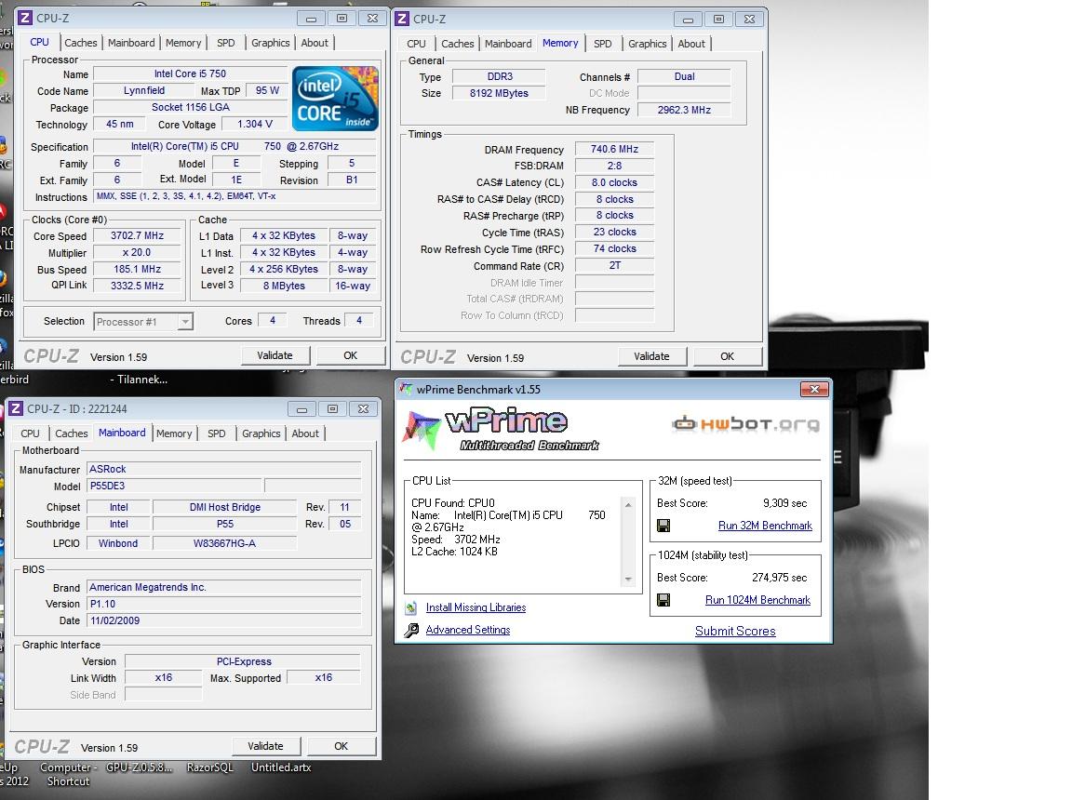Click Submit Scores link

click(735, 632)
